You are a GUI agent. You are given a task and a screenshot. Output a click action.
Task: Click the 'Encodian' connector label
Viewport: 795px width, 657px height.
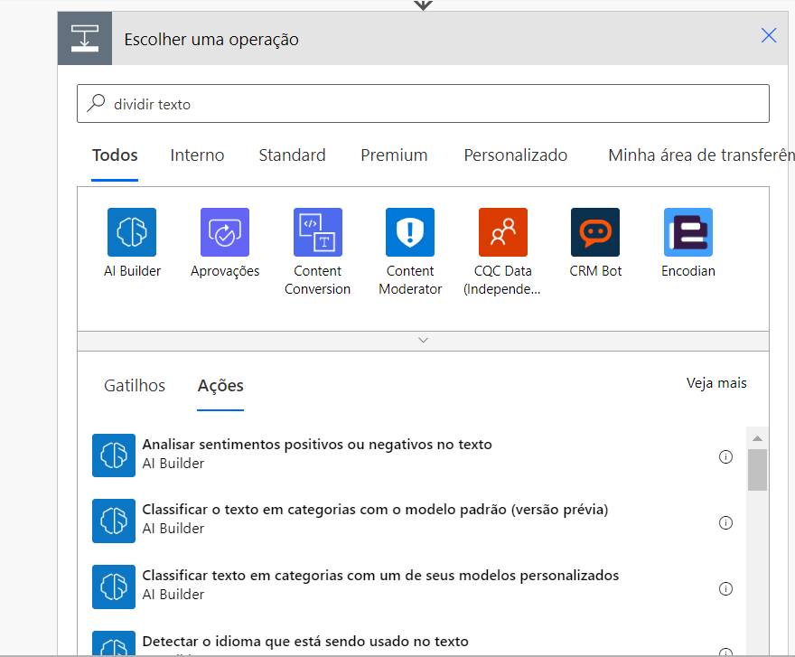[x=688, y=271]
